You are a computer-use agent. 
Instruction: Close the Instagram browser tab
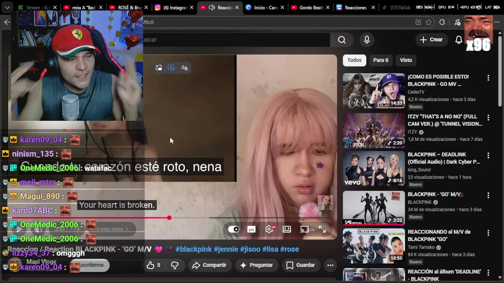point(192,7)
